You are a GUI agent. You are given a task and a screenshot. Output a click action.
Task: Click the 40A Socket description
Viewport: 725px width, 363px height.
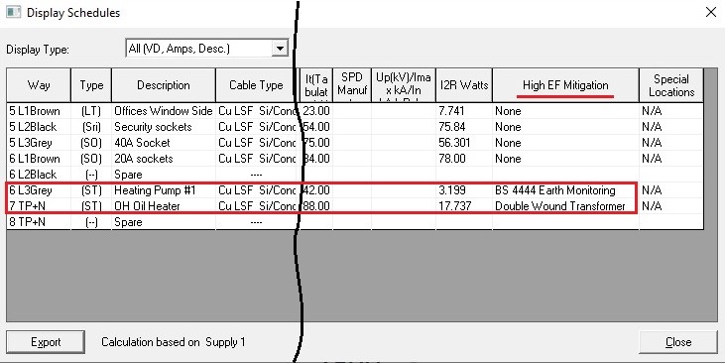tap(164, 143)
